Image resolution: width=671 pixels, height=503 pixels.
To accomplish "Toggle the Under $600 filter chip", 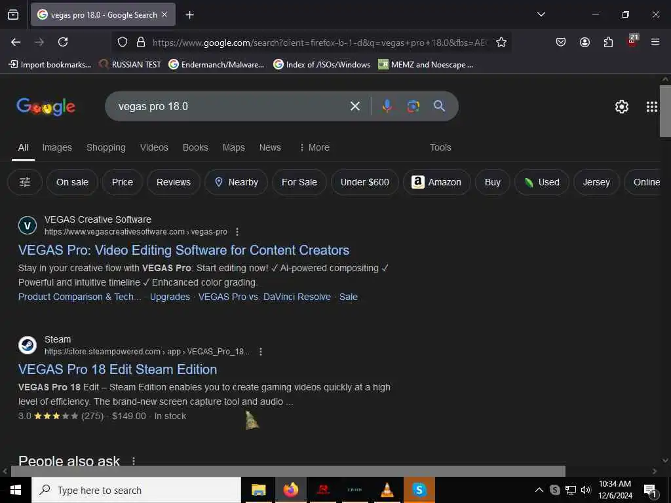I will pyautogui.click(x=364, y=182).
